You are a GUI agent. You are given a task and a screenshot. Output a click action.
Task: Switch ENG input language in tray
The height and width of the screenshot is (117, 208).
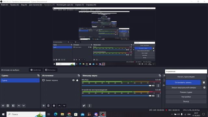pyautogui.click(x=189, y=114)
